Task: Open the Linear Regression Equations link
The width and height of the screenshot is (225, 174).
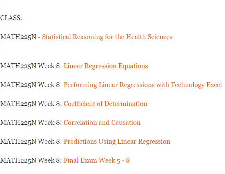Action: [x=106, y=66]
